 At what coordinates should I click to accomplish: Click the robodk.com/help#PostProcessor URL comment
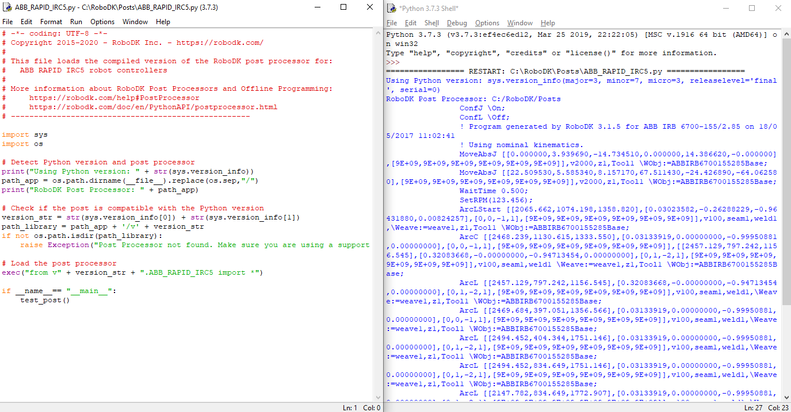114,98
